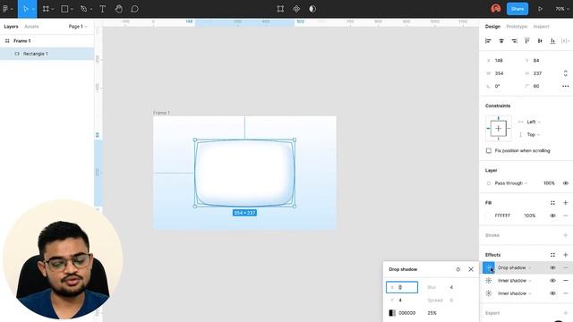Click the Y position field
Screen dimensions: 573x322
click(x=541, y=61)
